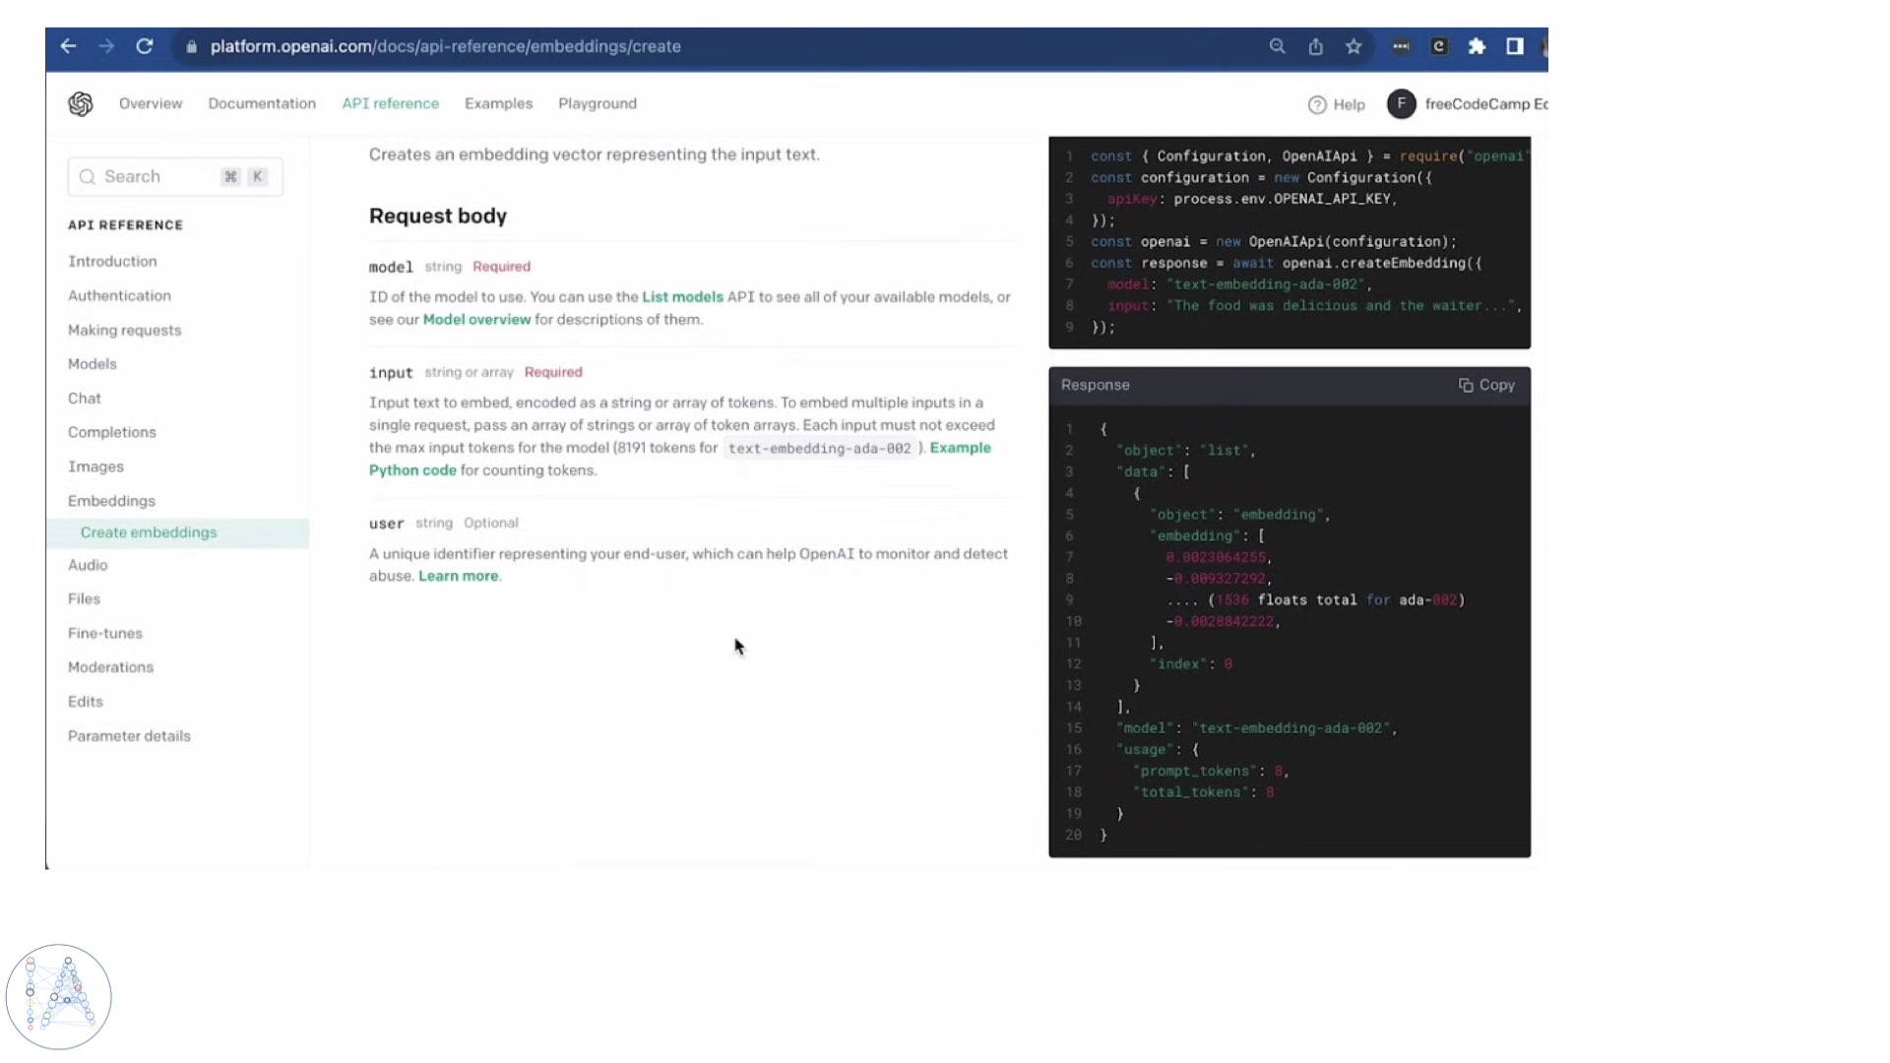Image resolution: width=1890 pixels, height=1063 pixels.
Task: Bookmark this page with the star icon
Action: (x=1354, y=46)
